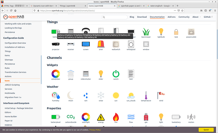This screenshot has width=218, height=133.
Task: Switch to the Dynamic Icon with Item tab
Action: pos(44,6)
